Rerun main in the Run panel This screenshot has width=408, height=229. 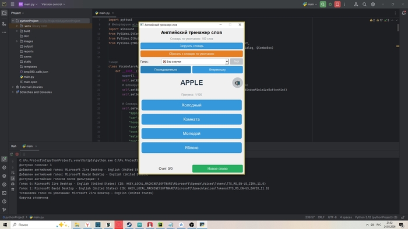[11, 154]
